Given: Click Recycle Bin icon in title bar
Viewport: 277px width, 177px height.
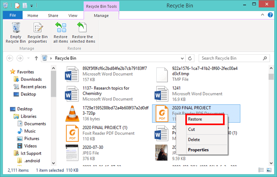Looking at the screenshot, I should [6, 6].
